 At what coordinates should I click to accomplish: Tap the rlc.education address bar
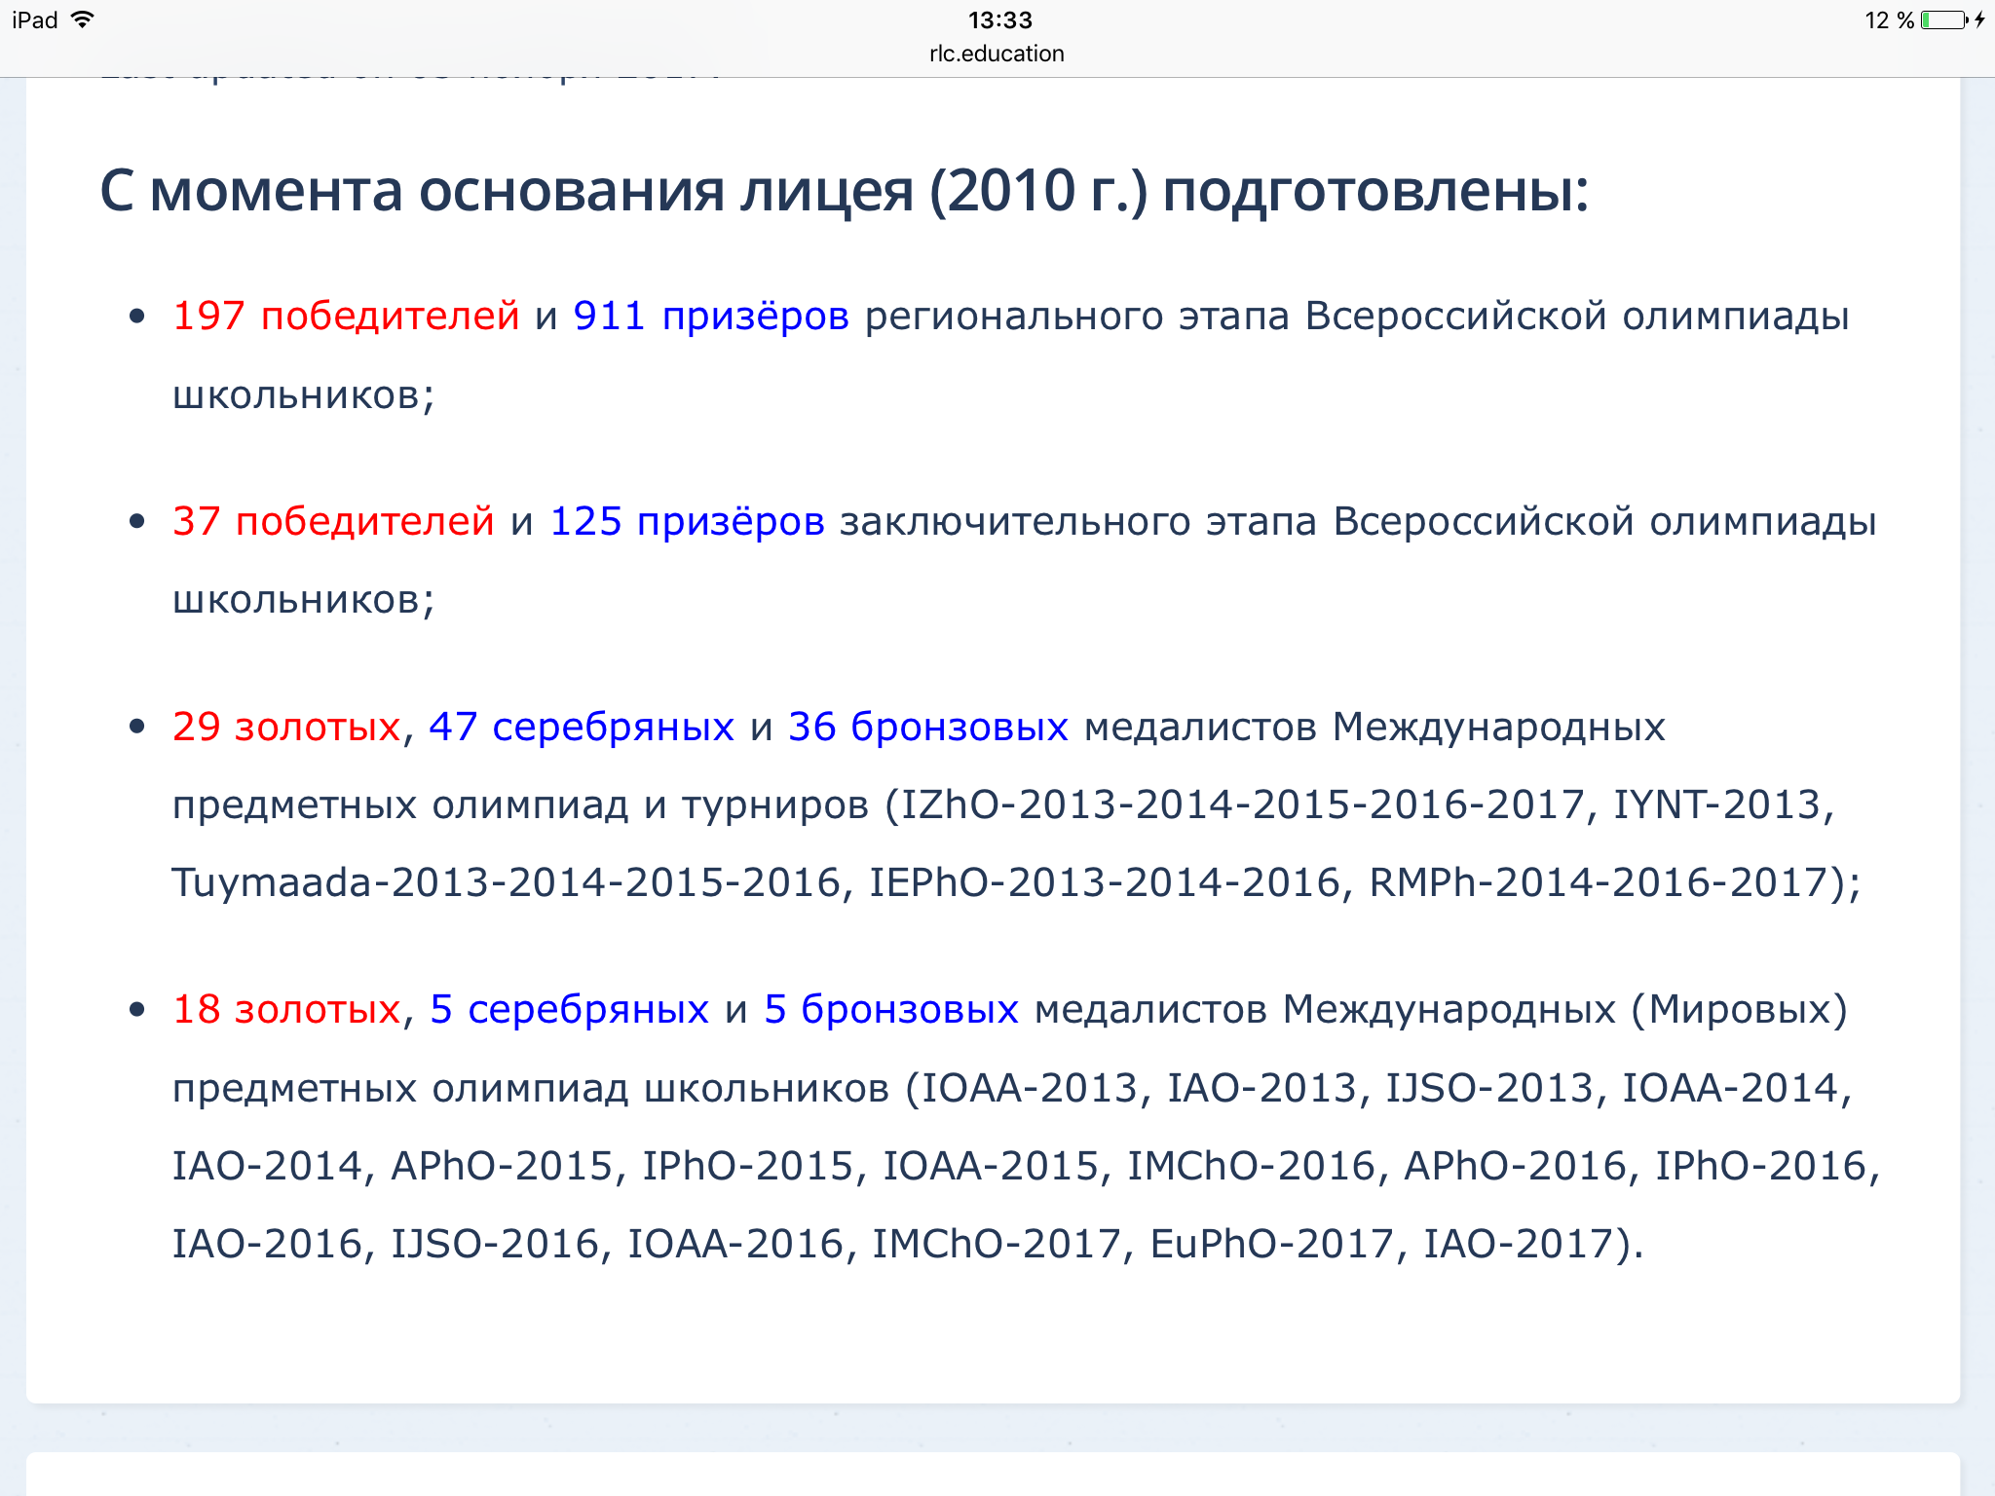pos(997,54)
